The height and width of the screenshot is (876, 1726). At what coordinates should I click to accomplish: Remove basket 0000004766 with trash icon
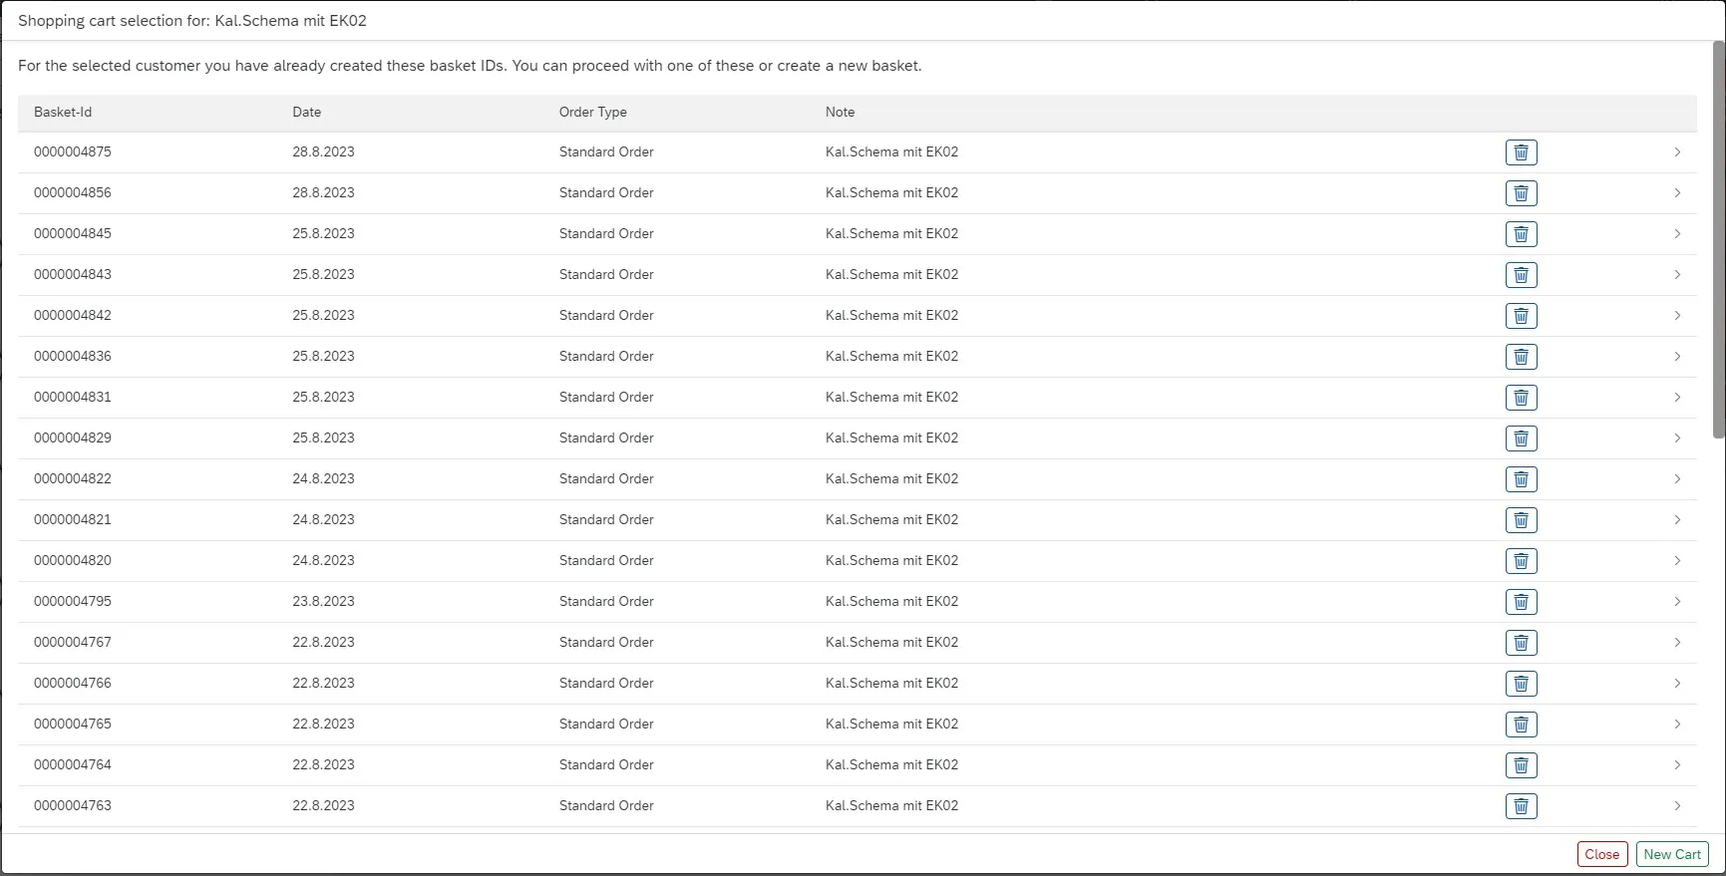tap(1521, 684)
